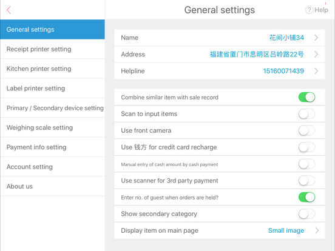Enable Scan to input items switch
Image resolution: width=335 pixels, height=251 pixels.
coord(306,114)
